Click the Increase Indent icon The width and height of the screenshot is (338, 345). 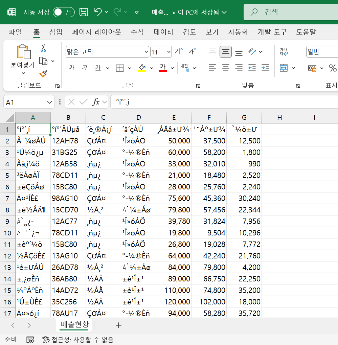click(266, 68)
